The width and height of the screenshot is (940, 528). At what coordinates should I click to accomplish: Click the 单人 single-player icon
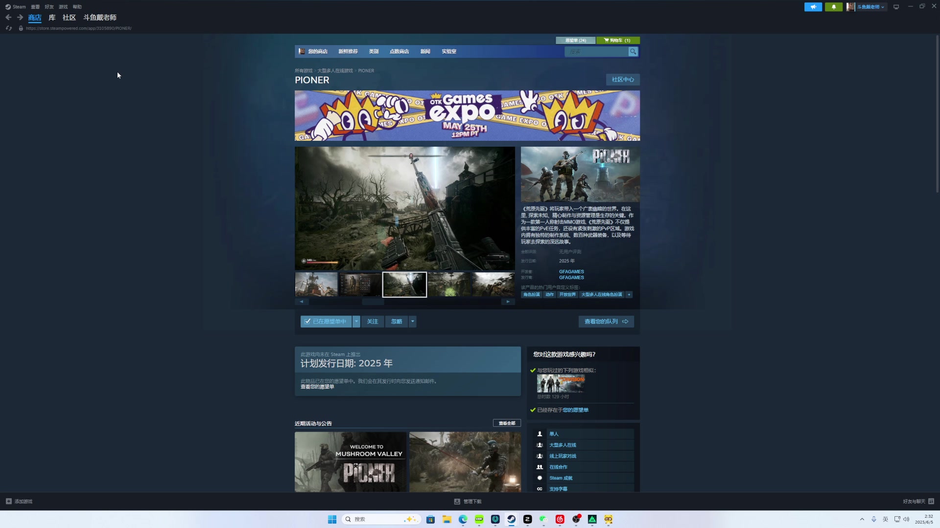540,434
